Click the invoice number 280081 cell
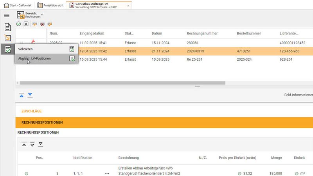Image resolution: width=313 pixels, height=176 pixels. coord(192,43)
